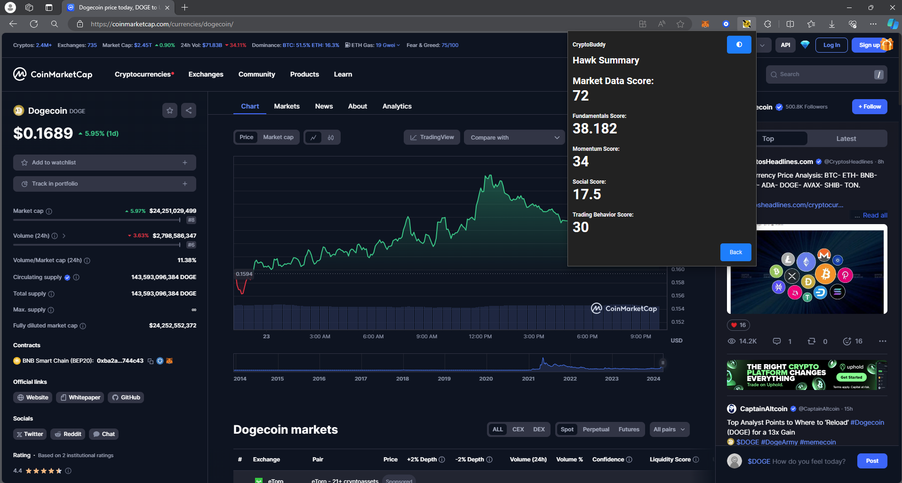
Task: Open language/currency chevron dropdown beside API
Action: 762,45
